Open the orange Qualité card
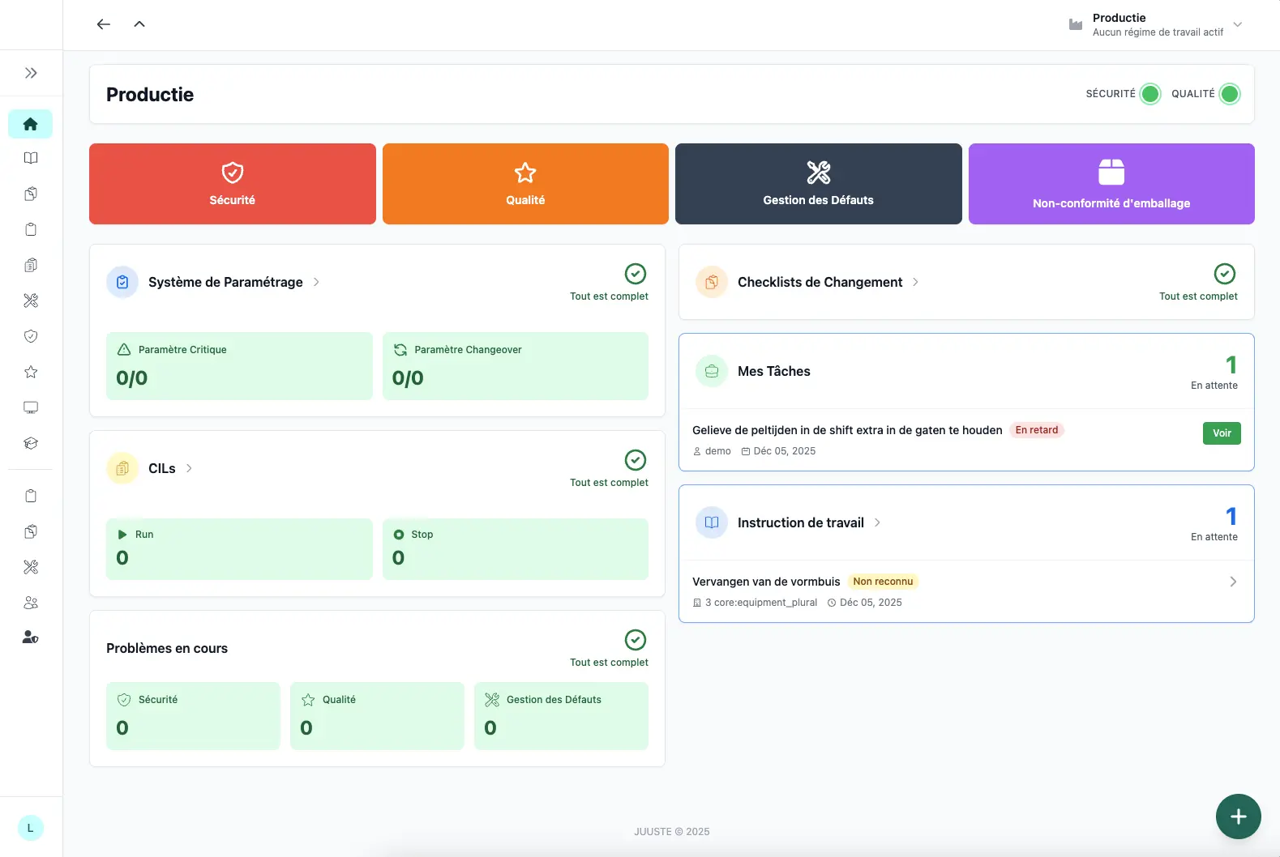This screenshot has width=1280, height=857. click(x=525, y=184)
